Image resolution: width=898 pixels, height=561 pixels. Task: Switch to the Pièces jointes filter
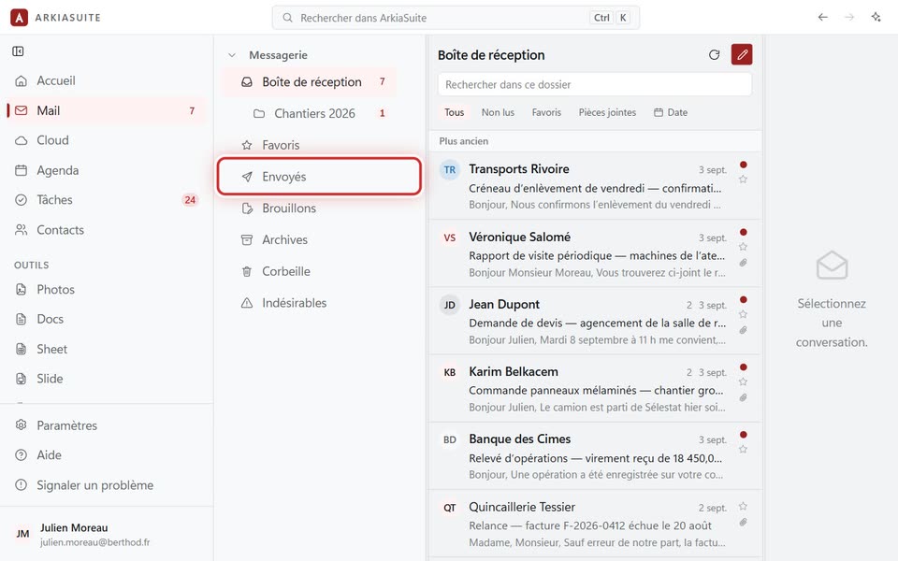click(607, 112)
